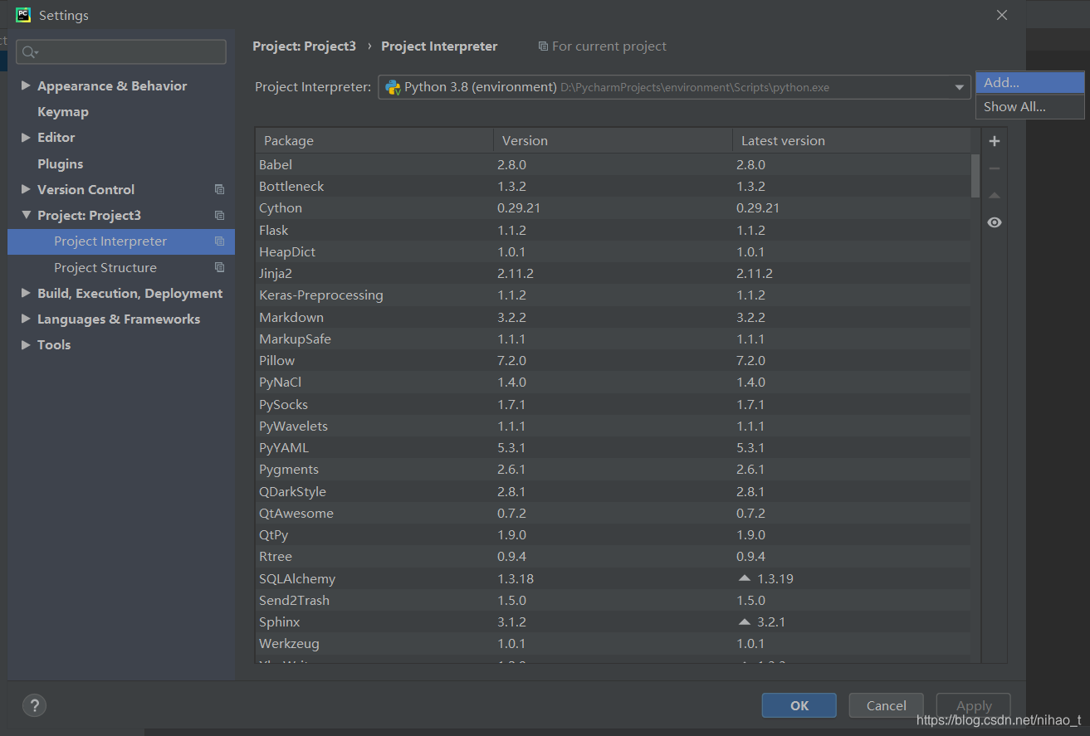Click into the settings search field
Viewport: 1090px width, 736px height.
click(x=121, y=52)
